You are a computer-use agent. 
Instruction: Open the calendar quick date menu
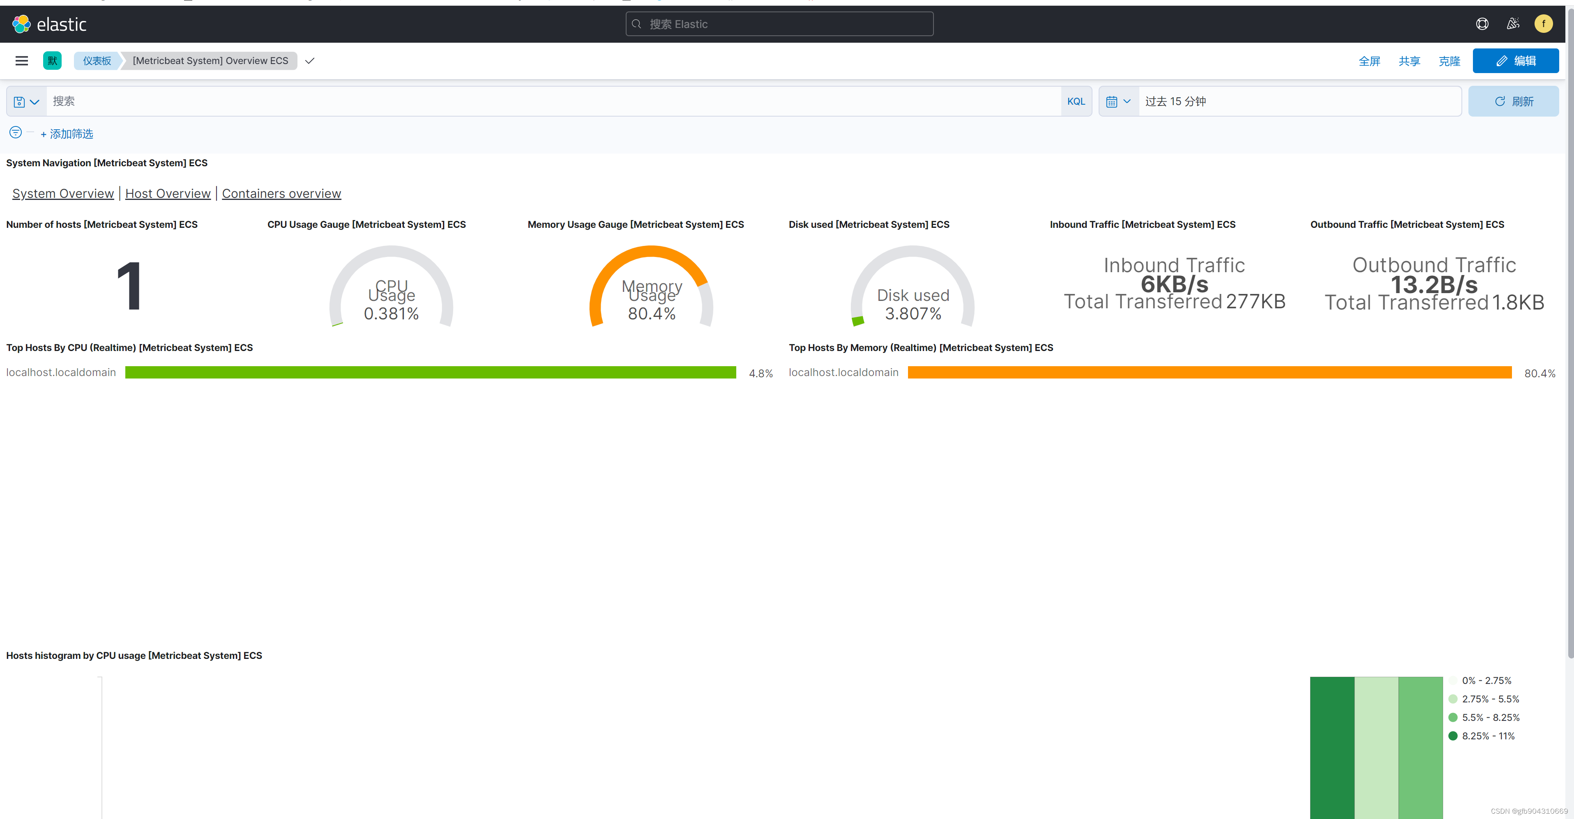tap(1118, 101)
